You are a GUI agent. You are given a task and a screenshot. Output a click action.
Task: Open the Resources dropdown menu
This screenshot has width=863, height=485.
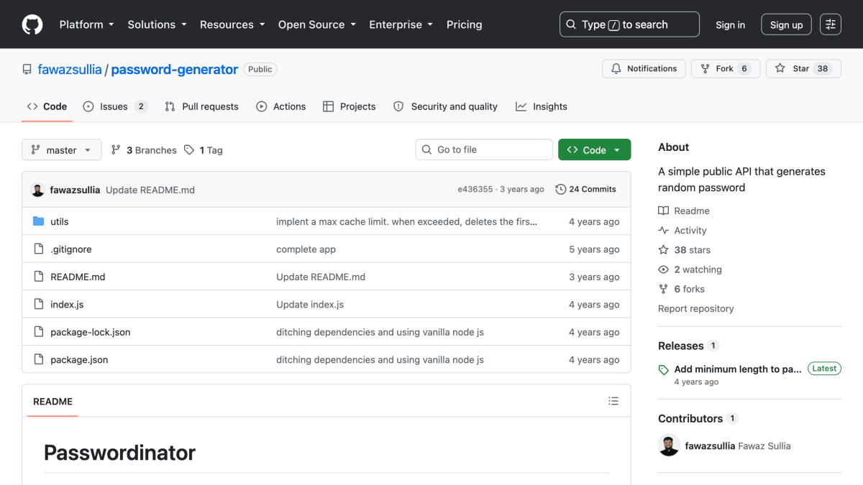(232, 24)
